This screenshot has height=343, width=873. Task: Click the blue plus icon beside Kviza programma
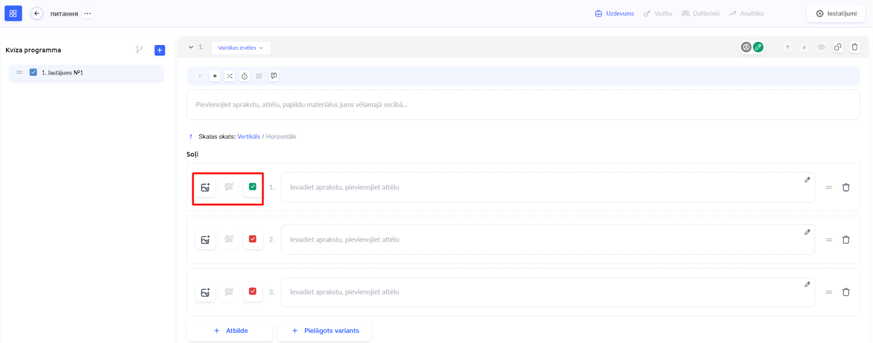coord(160,50)
